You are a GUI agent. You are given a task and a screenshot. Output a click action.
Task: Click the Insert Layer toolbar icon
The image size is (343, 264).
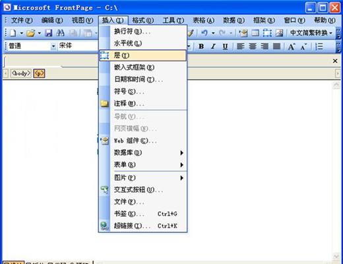[267, 33]
